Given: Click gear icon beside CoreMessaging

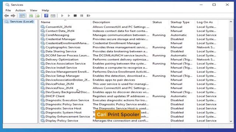Looking at the screenshot, I should tap(43, 35).
